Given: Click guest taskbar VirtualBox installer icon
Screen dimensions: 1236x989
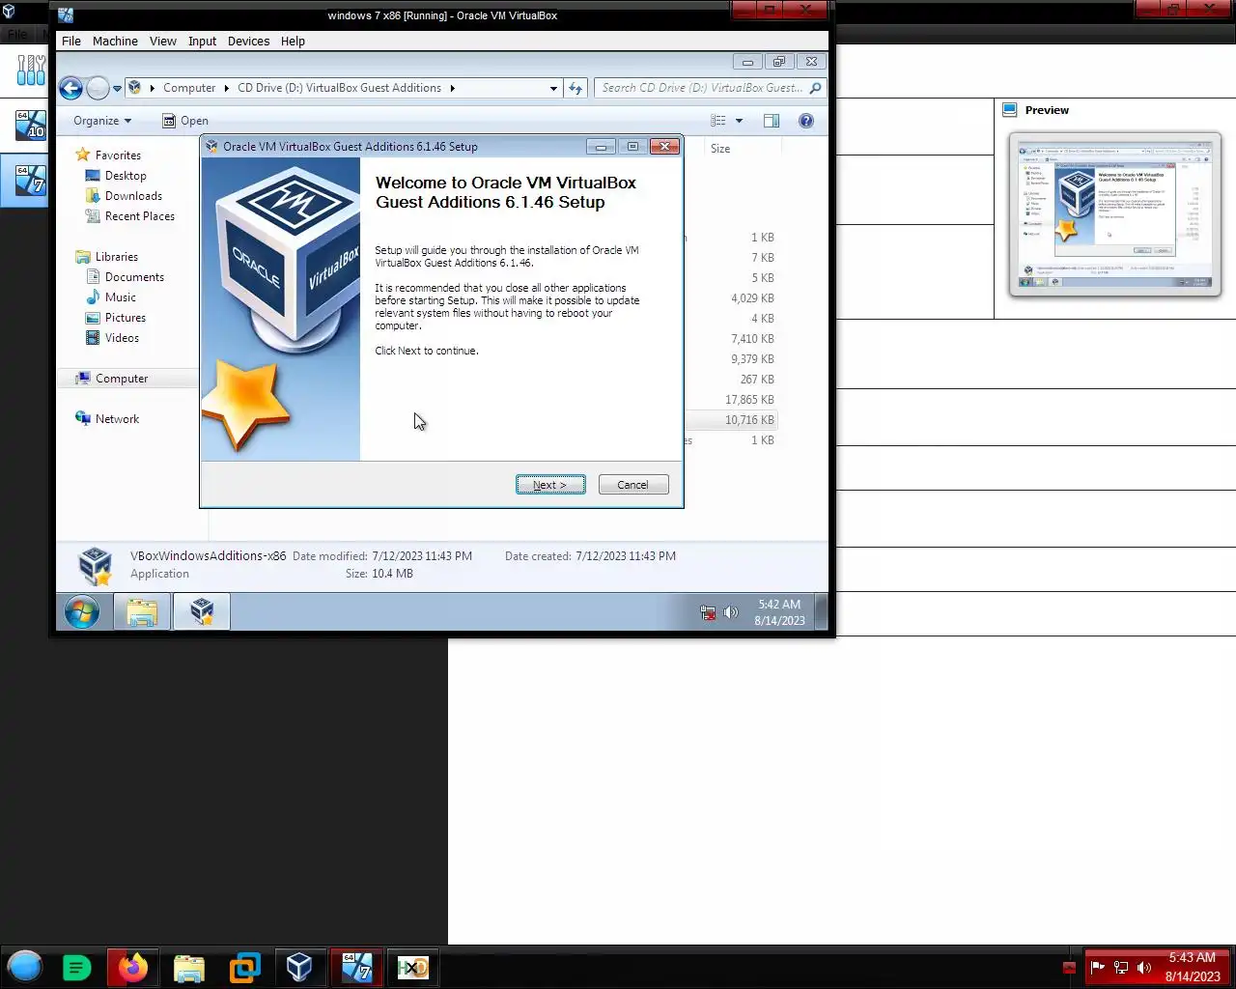Looking at the screenshot, I should pos(202,612).
